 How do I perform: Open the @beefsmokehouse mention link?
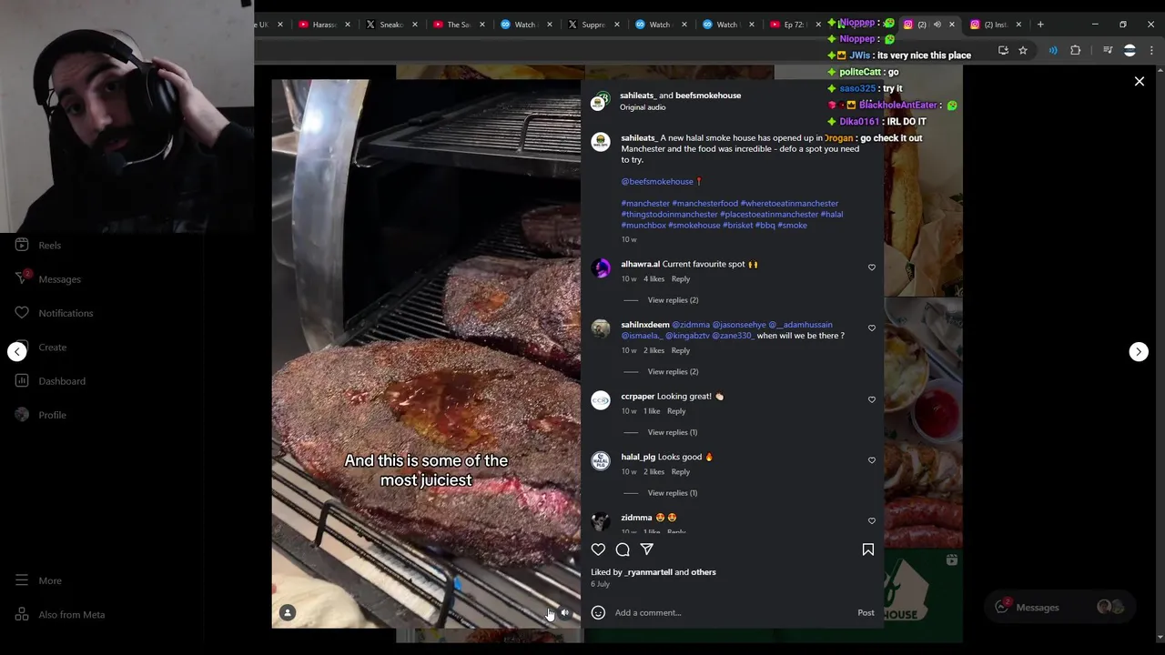[657, 182]
